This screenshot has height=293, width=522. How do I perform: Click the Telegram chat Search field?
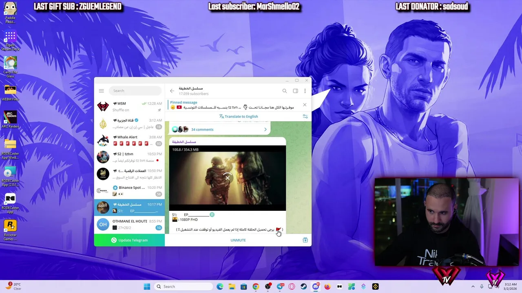coord(135,91)
